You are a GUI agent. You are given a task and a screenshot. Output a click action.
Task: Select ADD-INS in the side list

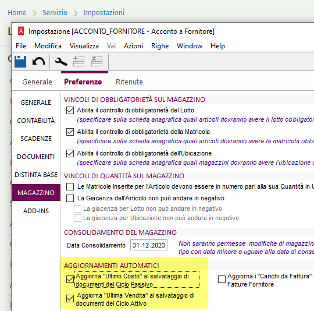36,211
